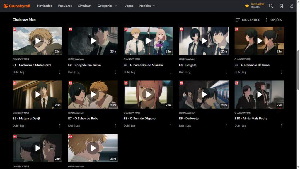Play episode E6 Matem o Denji

tap(37, 94)
